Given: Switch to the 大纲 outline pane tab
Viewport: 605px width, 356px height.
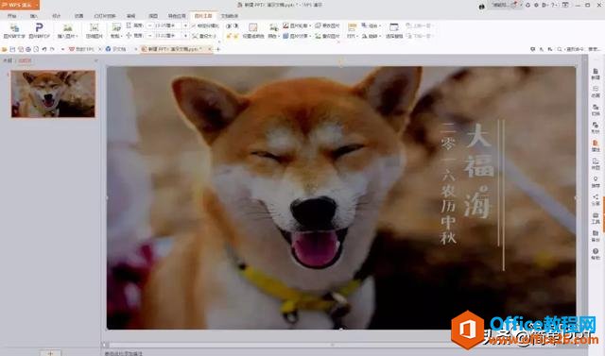Looking at the screenshot, I should tap(8, 60).
